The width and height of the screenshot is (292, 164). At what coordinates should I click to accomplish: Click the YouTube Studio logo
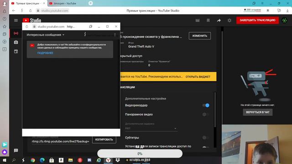32,20
